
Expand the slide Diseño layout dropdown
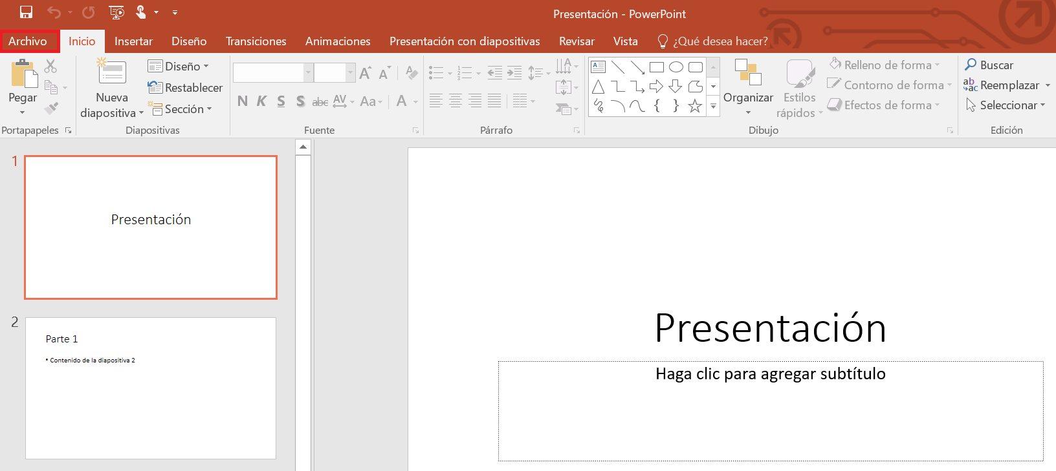(179, 66)
